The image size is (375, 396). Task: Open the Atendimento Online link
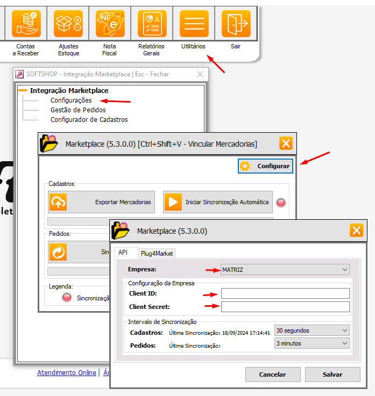[x=67, y=372]
